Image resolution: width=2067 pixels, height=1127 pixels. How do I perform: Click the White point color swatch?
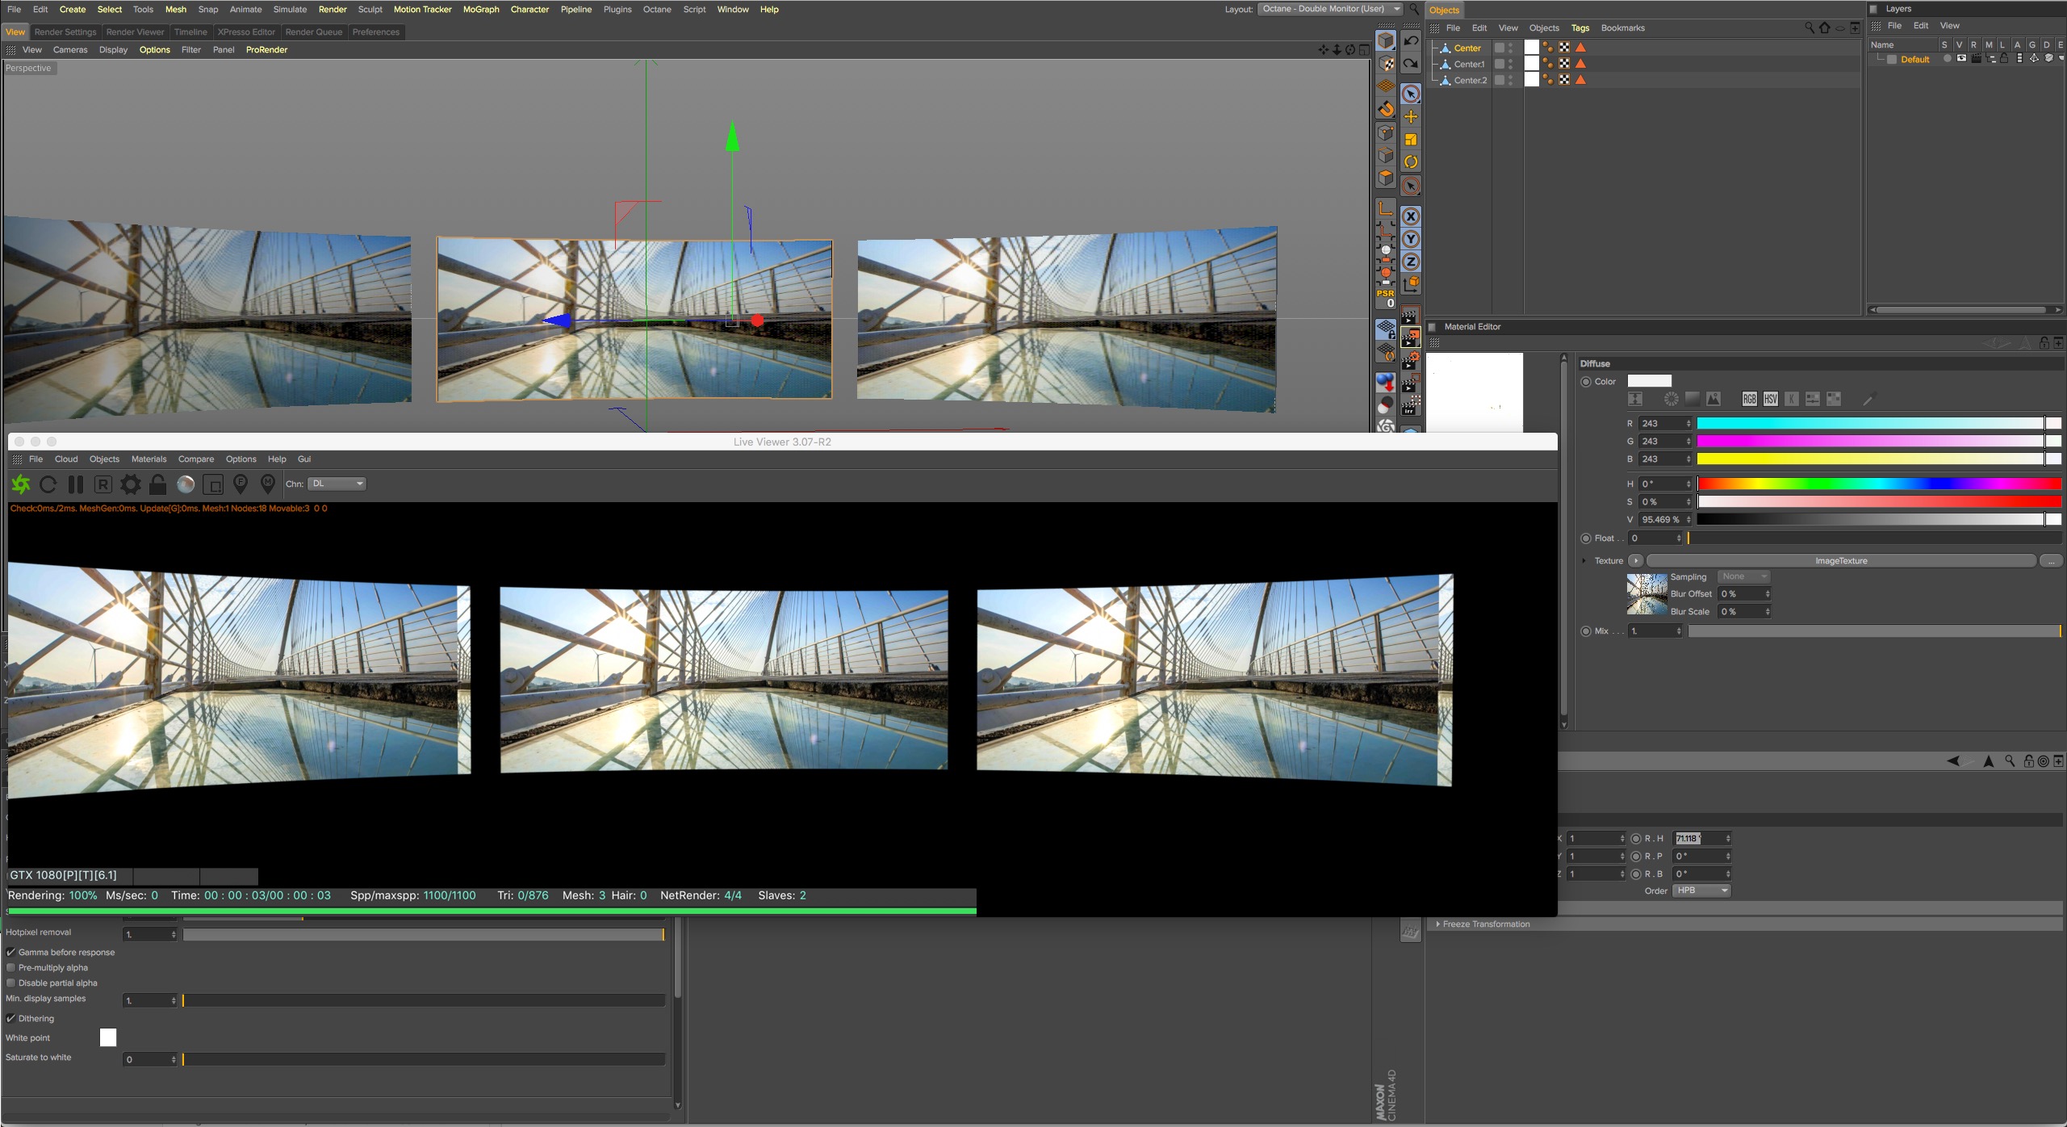point(108,1037)
